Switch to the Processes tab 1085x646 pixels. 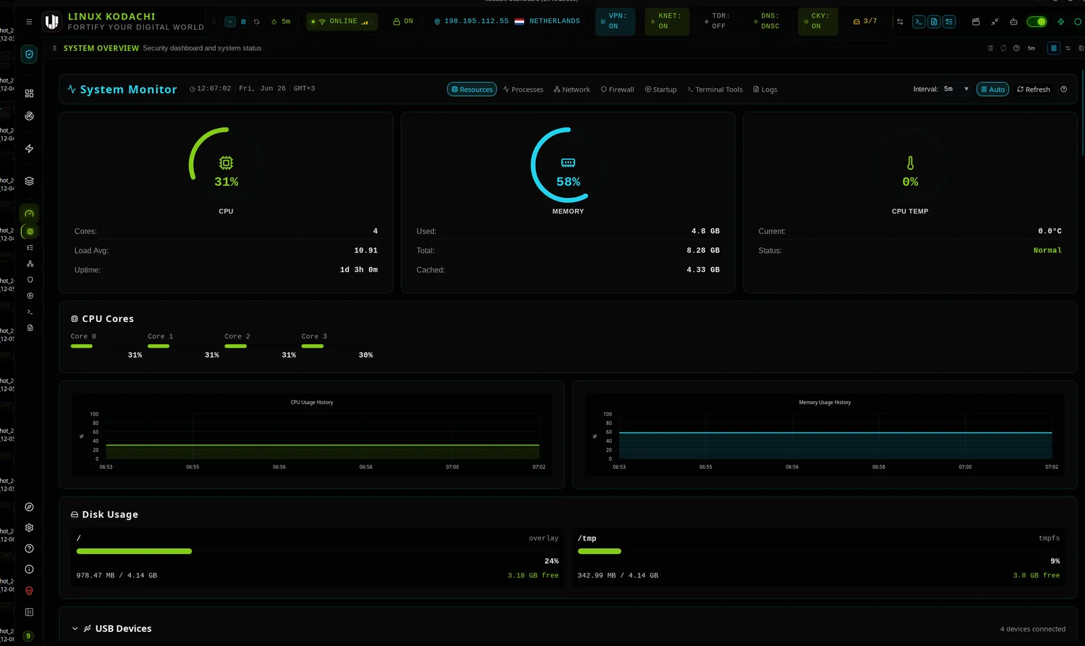524,89
